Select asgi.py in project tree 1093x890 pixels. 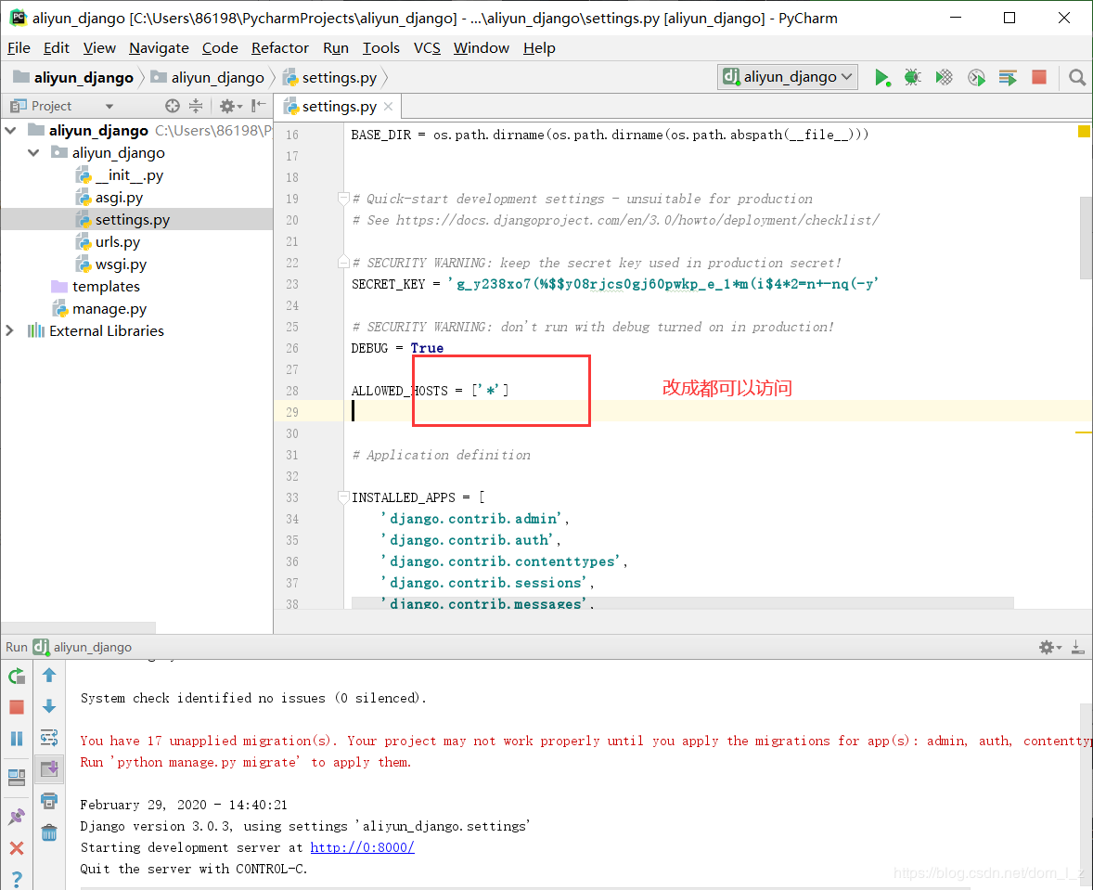pos(119,198)
